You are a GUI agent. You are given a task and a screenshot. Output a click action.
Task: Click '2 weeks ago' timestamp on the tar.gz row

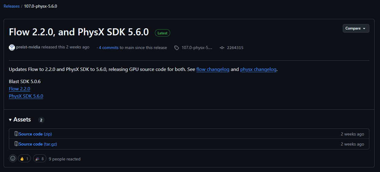353,144
